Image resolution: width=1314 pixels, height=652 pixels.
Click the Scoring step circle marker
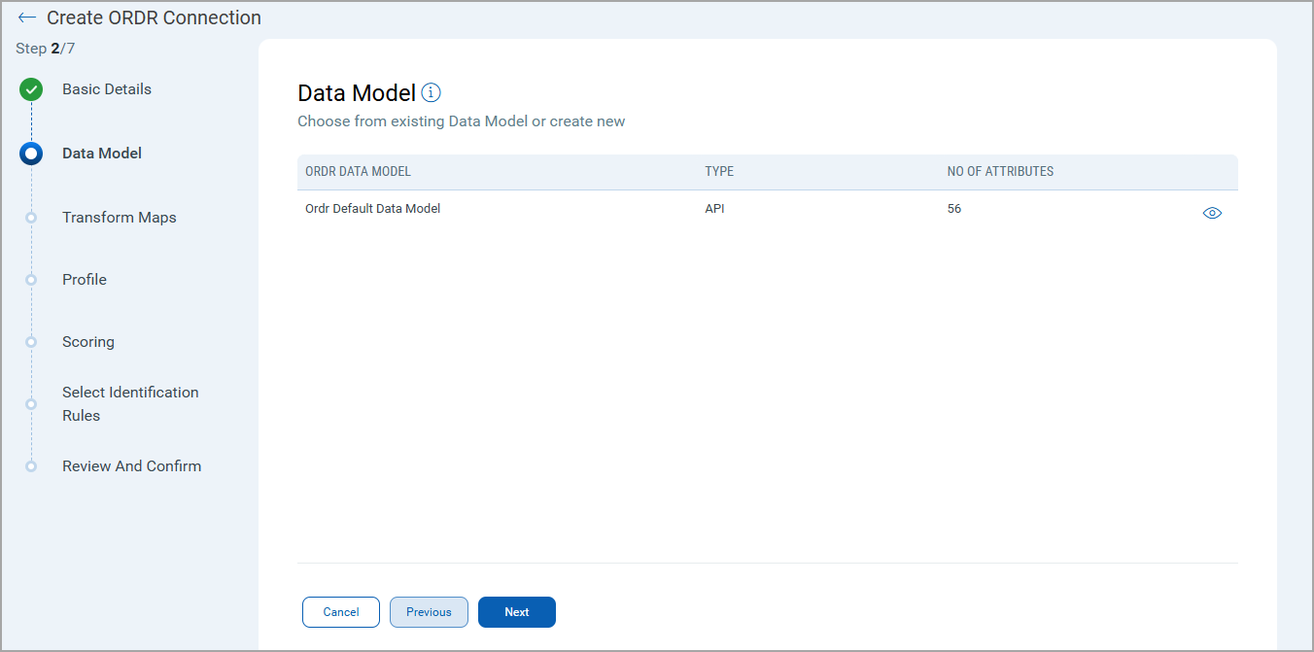(31, 342)
